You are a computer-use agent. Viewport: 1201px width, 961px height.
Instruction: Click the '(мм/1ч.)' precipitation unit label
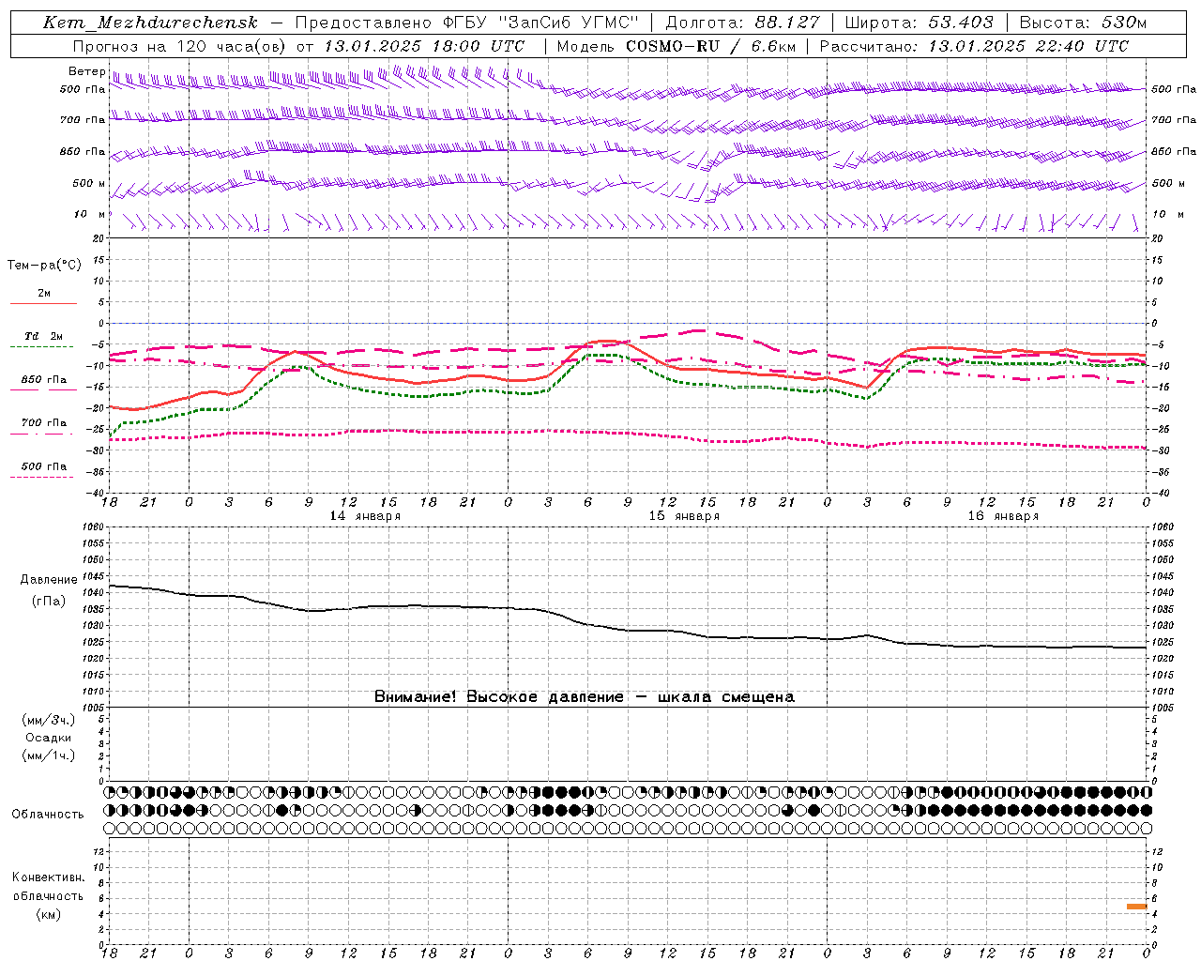[49, 755]
